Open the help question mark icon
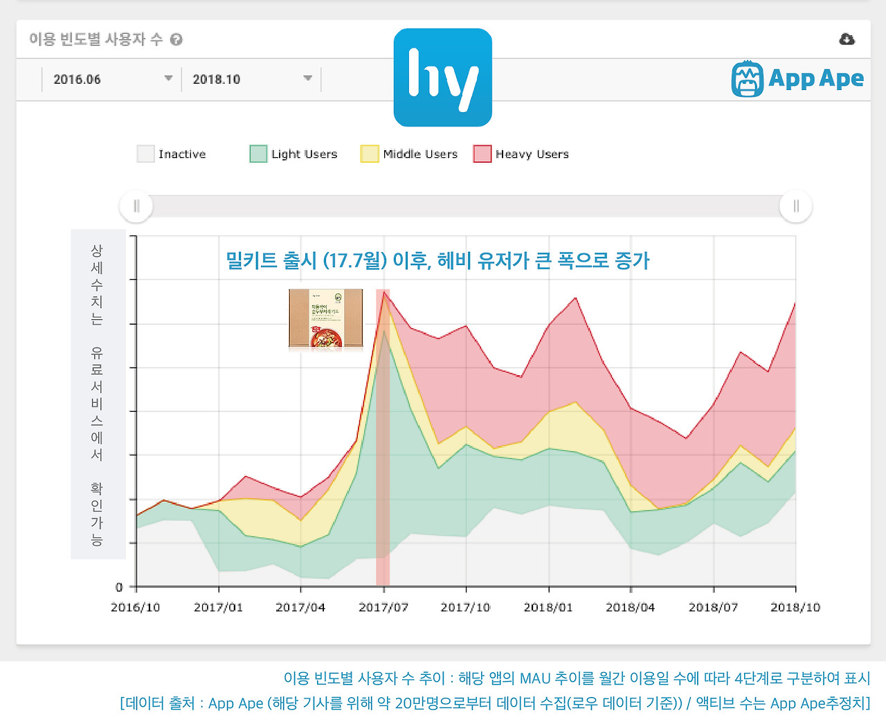Screen dimensions: 886x722 [x=177, y=39]
